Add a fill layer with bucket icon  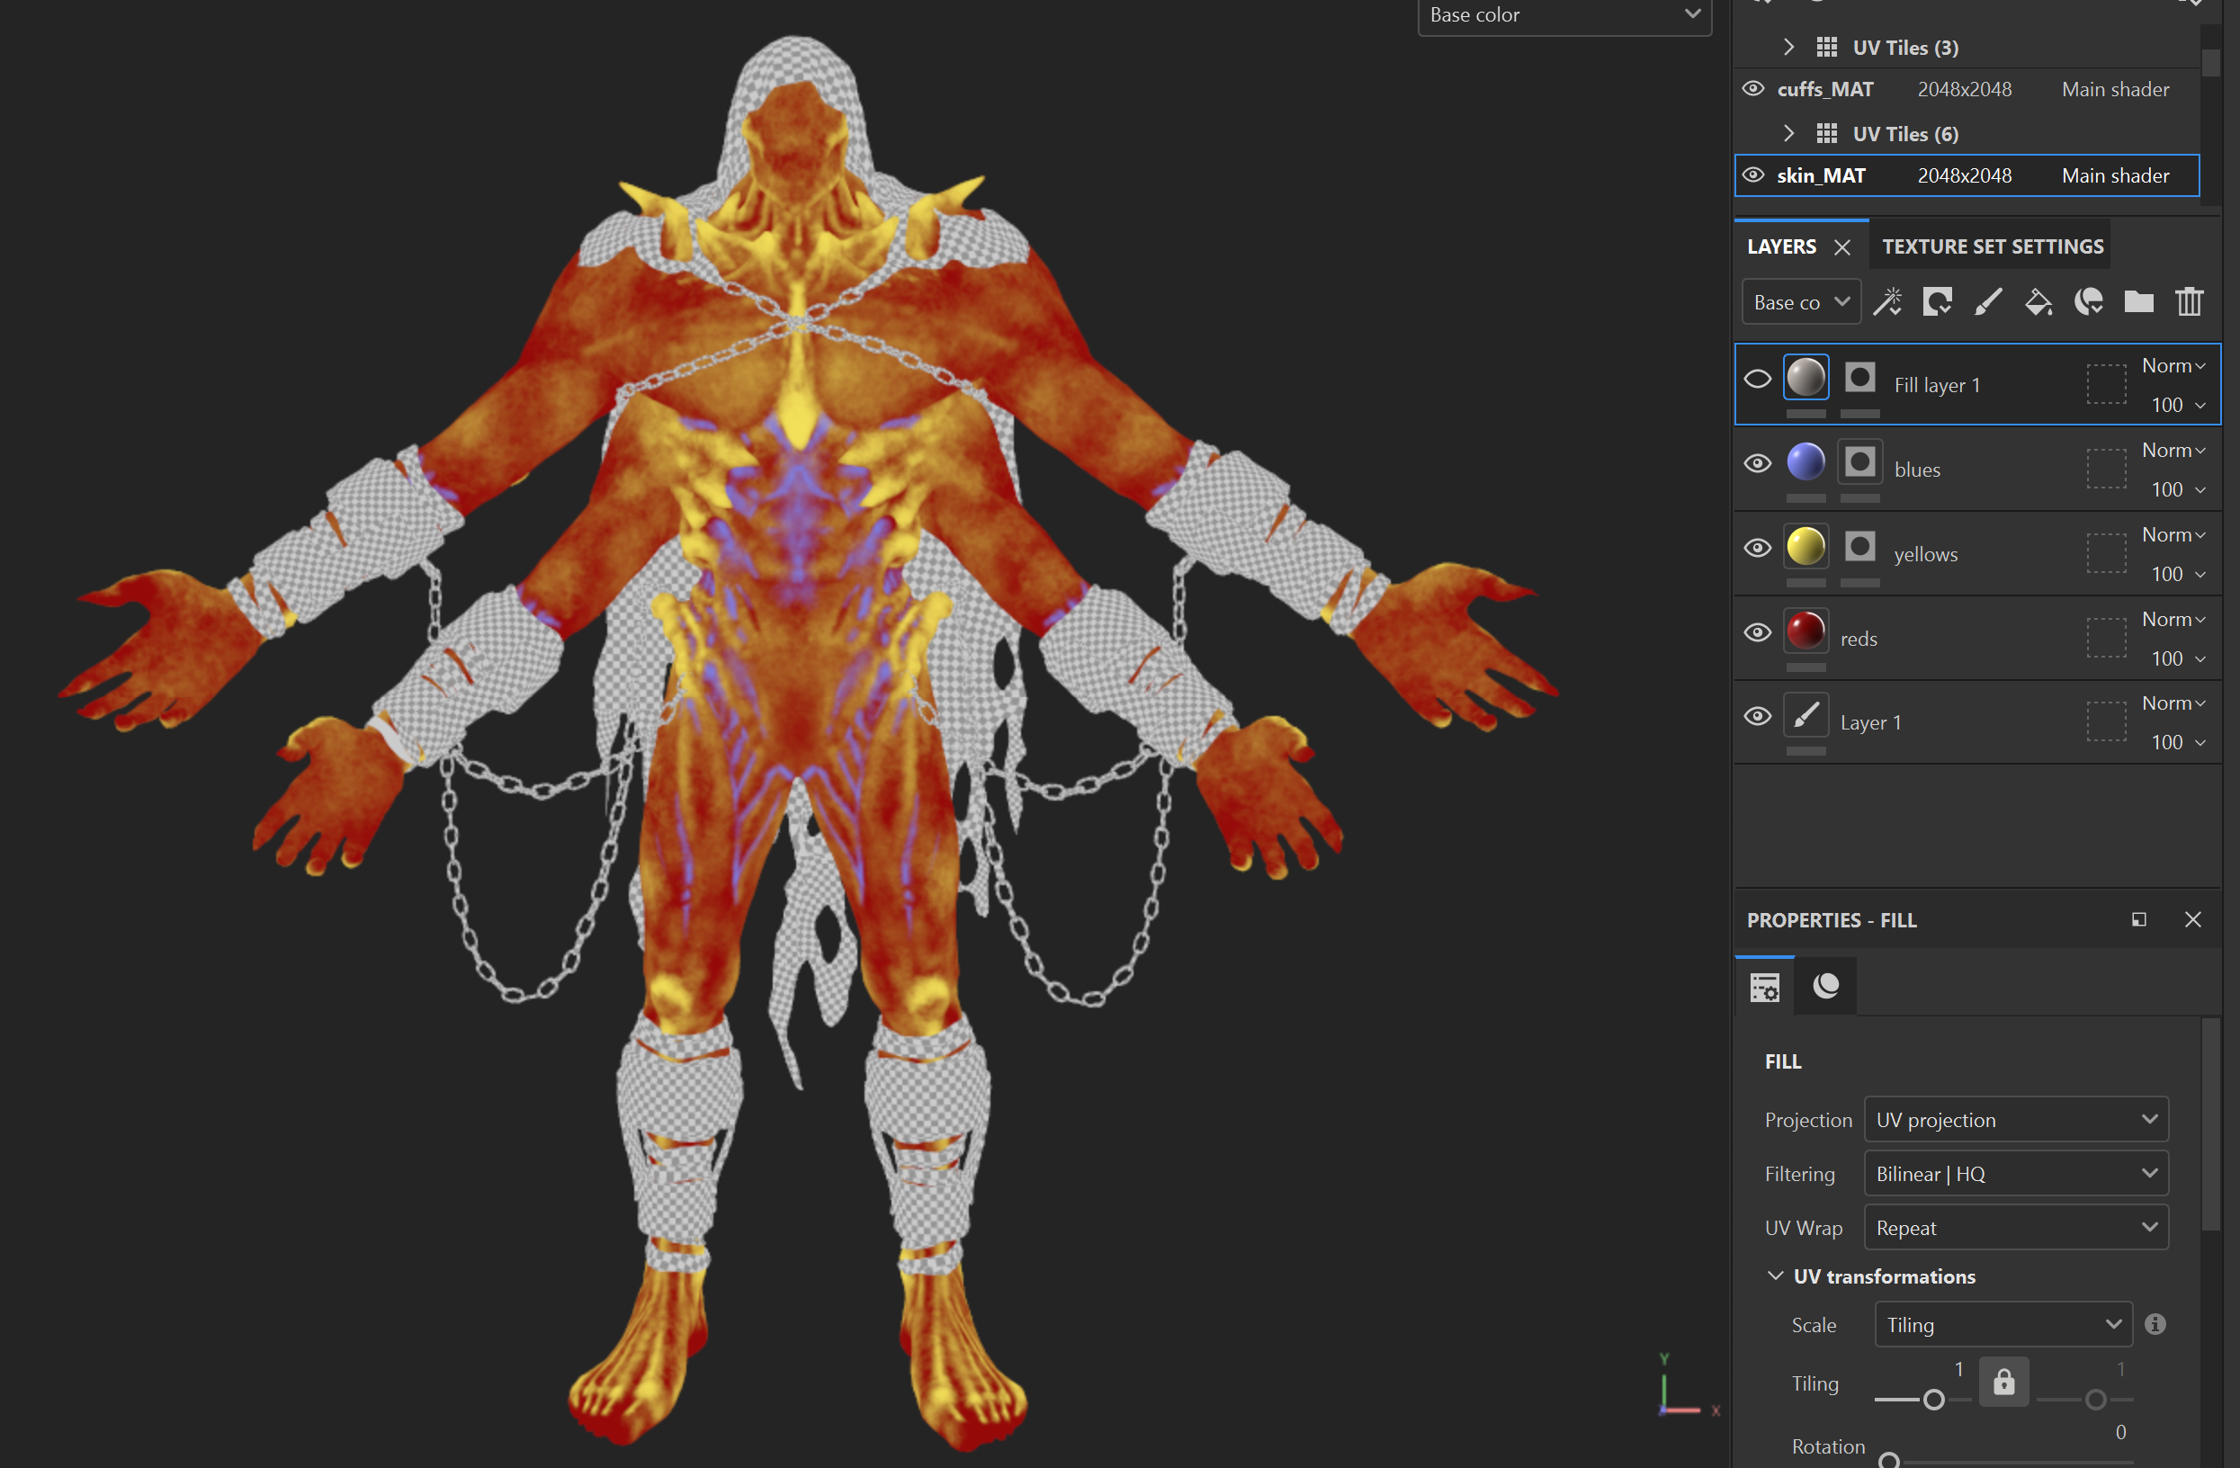point(2038,302)
